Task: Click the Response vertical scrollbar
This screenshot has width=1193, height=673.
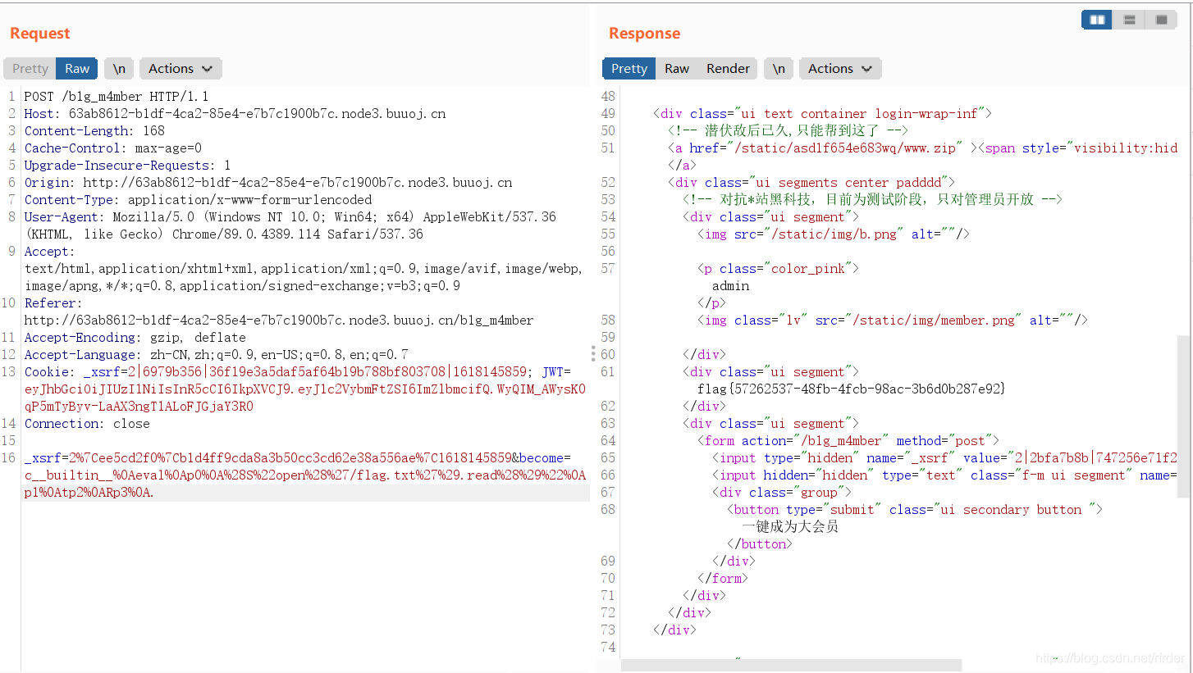Action: click(1183, 416)
